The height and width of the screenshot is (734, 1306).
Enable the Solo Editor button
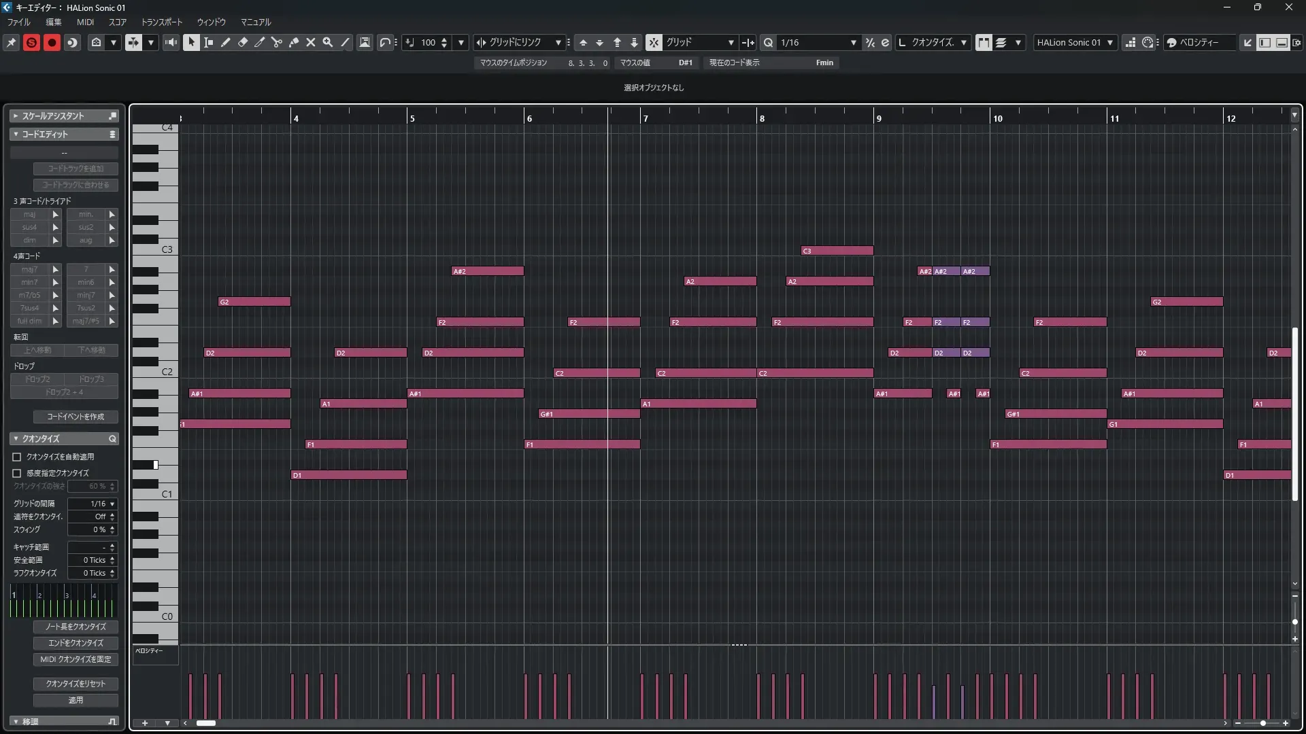point(31,43)
